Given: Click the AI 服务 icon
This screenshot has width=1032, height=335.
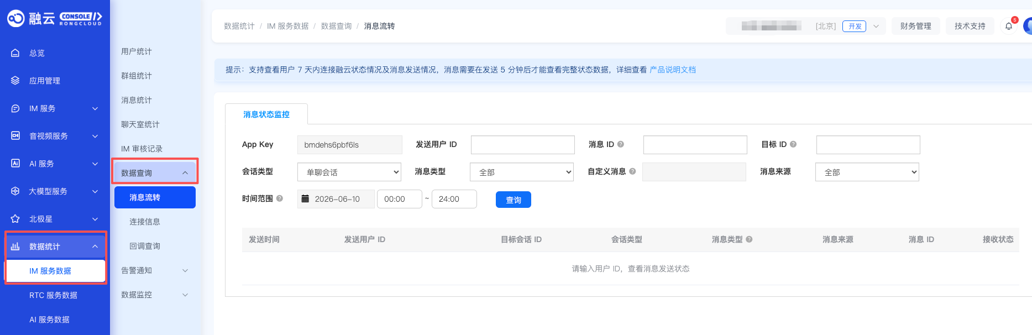Looking at the screenshot, I should (x=15, y=164).
